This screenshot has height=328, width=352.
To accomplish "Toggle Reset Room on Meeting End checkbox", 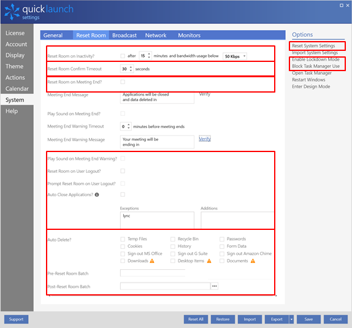I will (x=123, y=82).
